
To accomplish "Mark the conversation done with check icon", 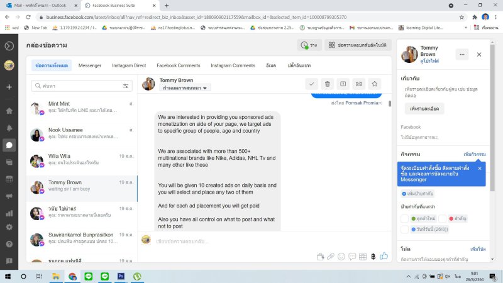I will pyautogui.click(x=311, y=84).
